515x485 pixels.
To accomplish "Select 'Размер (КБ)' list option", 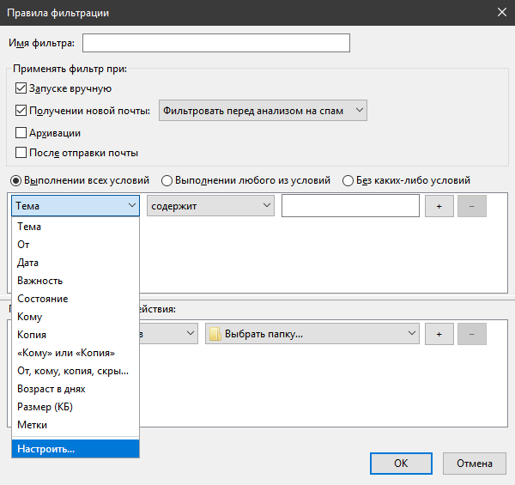I will pyautogui.click(x=76, y=407).
